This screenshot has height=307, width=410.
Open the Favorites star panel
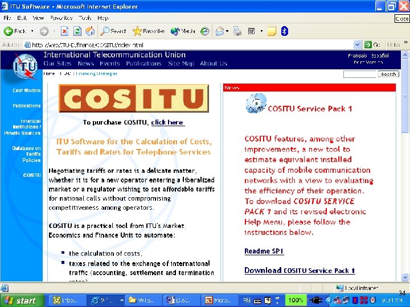pos(149,31)
